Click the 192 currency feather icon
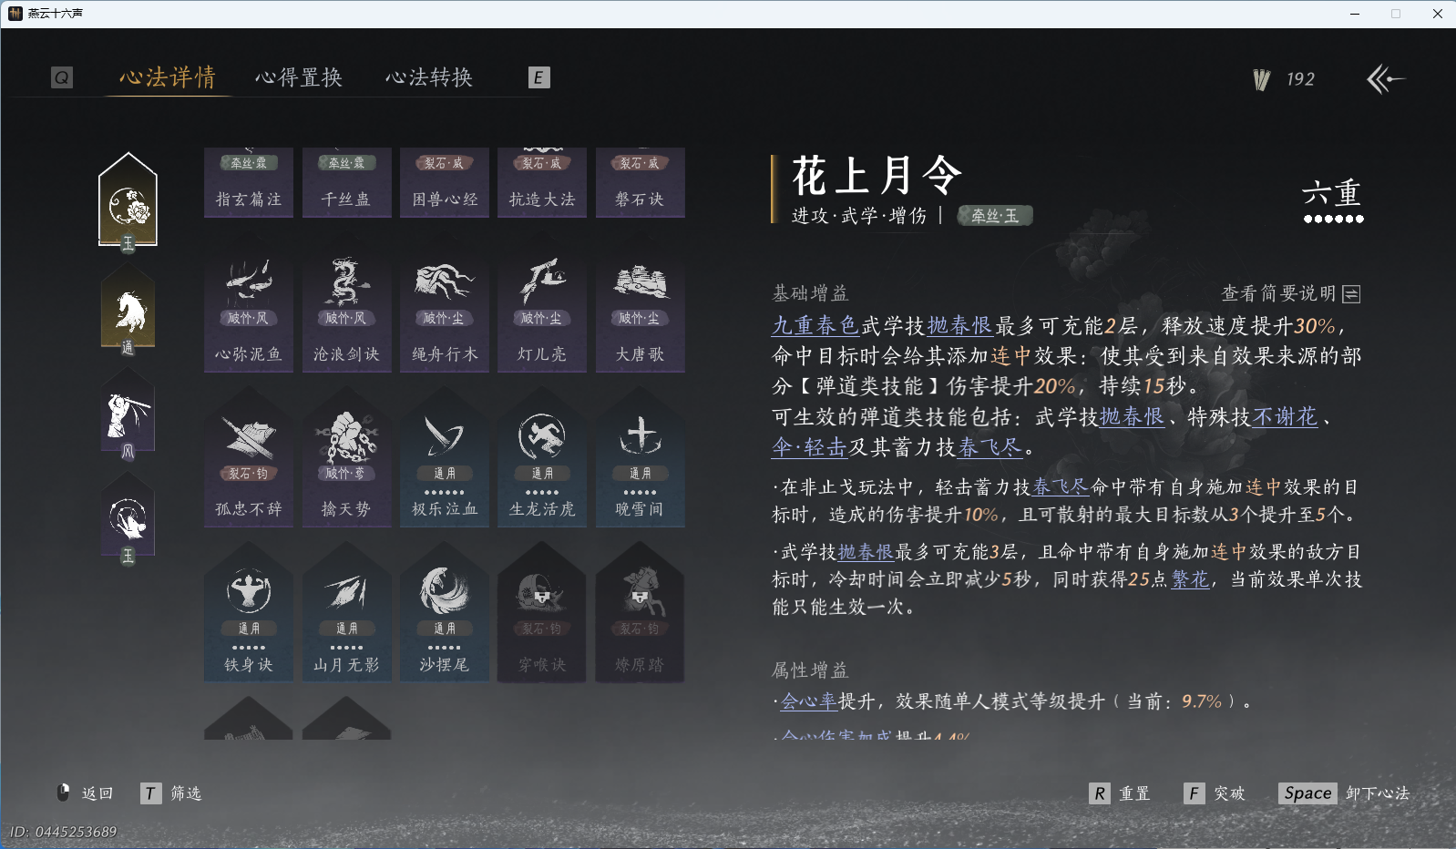Image resolution: width=1456 pixels, height=849 pixels. [1262, 79]
